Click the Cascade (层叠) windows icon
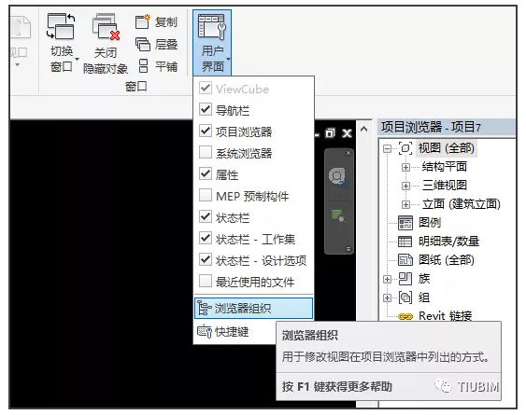 click(x=143, y=44)
